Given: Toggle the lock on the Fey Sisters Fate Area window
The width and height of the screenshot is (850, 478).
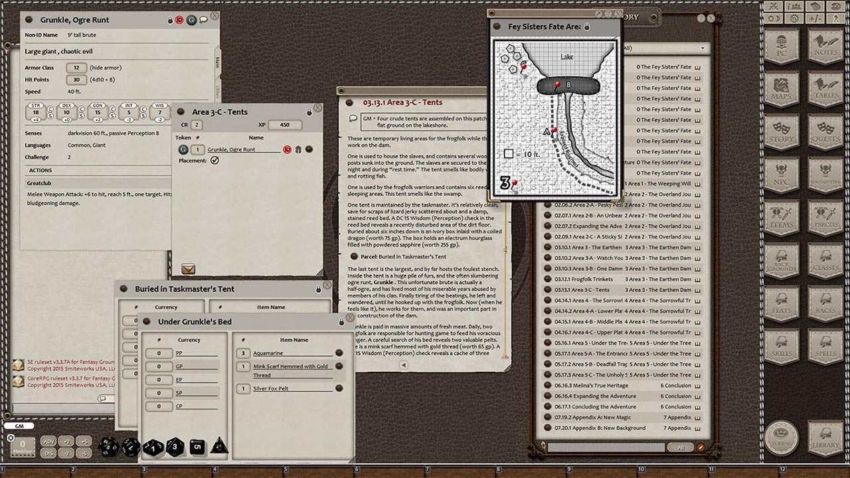Looking at the screenshot, I should click(587, 27).
